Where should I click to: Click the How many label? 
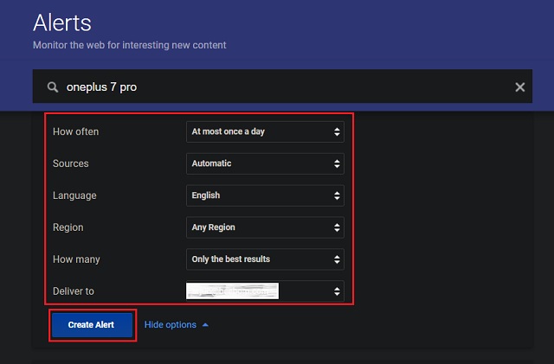pos(76,259)
